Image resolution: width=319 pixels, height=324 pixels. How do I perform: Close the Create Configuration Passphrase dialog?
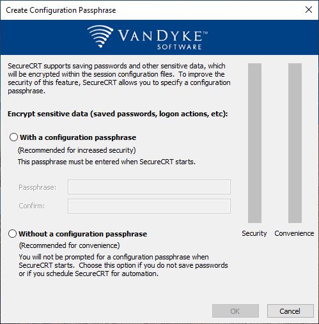point(309,10)
